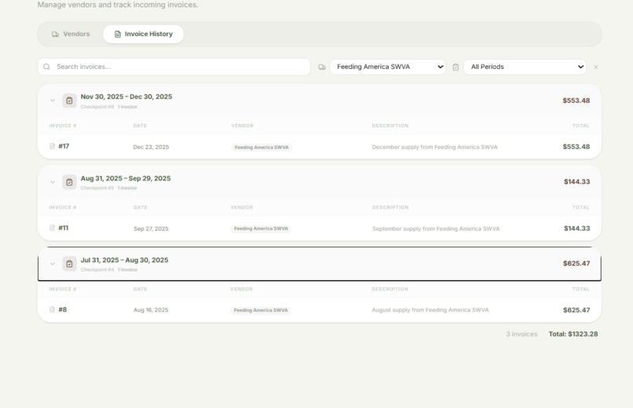This screenshot has width=633, height=408.
Task: Click the checkpoint icon for Aug 31 – Sep 29
Action: pos(69,182)
